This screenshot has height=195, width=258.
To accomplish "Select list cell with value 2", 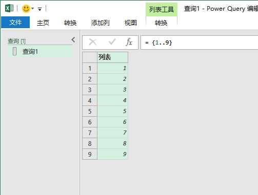I will pyautogui.click(x=113, y=79).
